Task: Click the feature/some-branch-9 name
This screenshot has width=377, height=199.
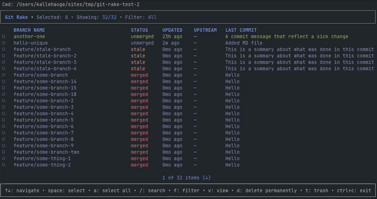Action: [x=44, y=146]
